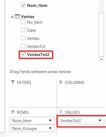Enable the Date field checkbox

tap(23, 30)
